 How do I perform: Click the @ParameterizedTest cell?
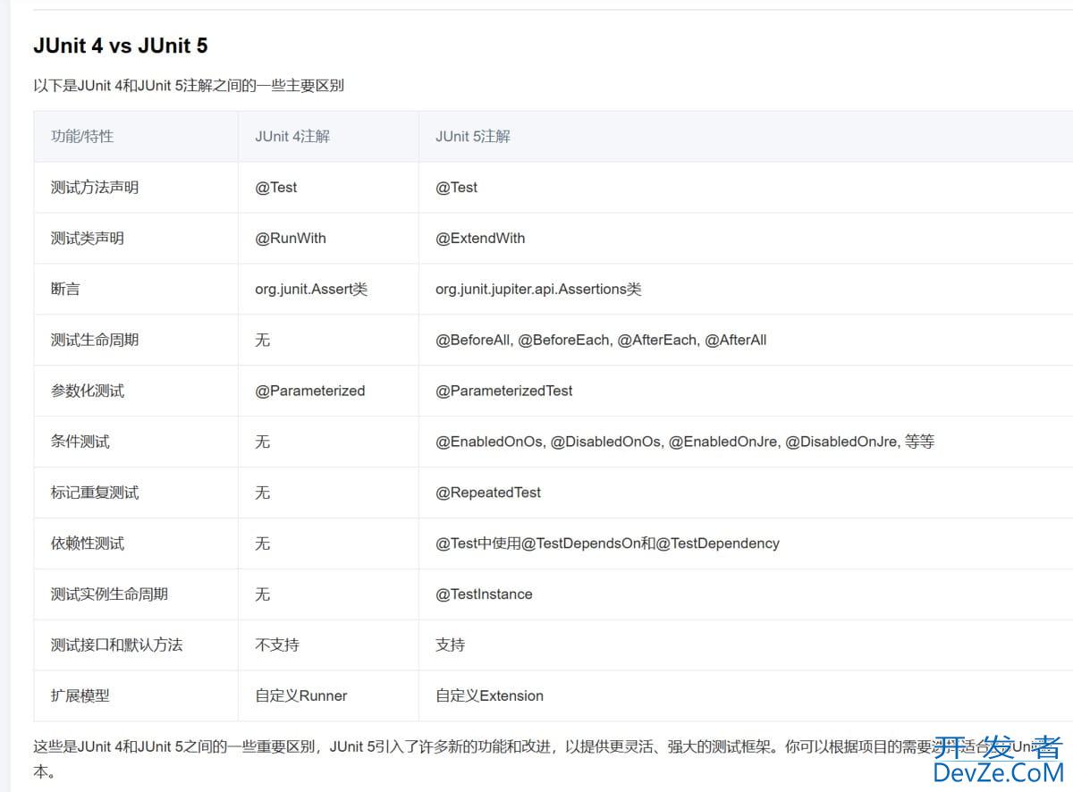pos(504,392)
